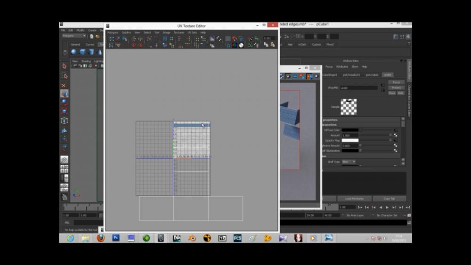Create a polygon cone from the shelf

[100, 52]
